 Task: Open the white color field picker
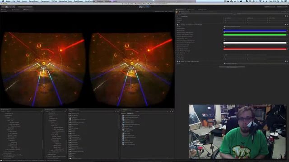(255, 43)
